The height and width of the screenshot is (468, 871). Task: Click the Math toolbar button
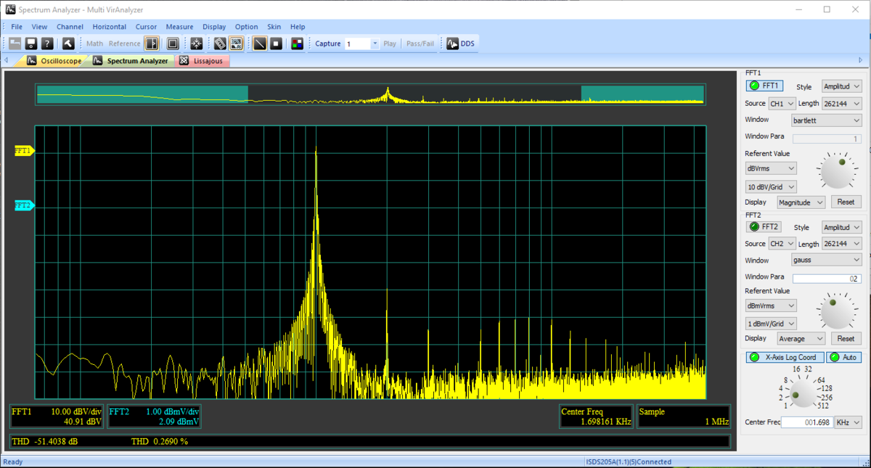[95, 44]
